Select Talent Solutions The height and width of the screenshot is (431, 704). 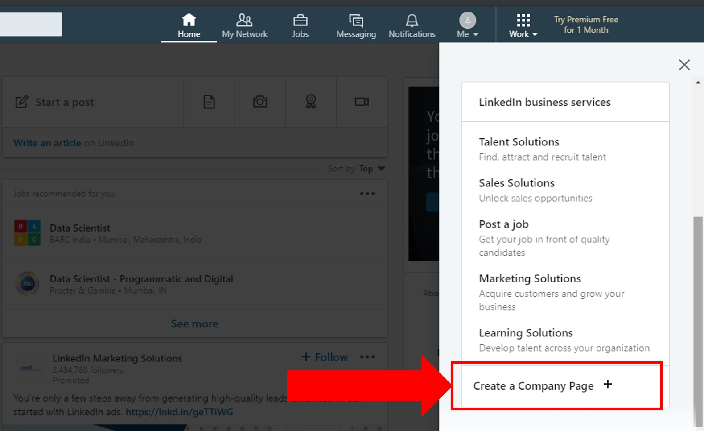pos(519,142)
